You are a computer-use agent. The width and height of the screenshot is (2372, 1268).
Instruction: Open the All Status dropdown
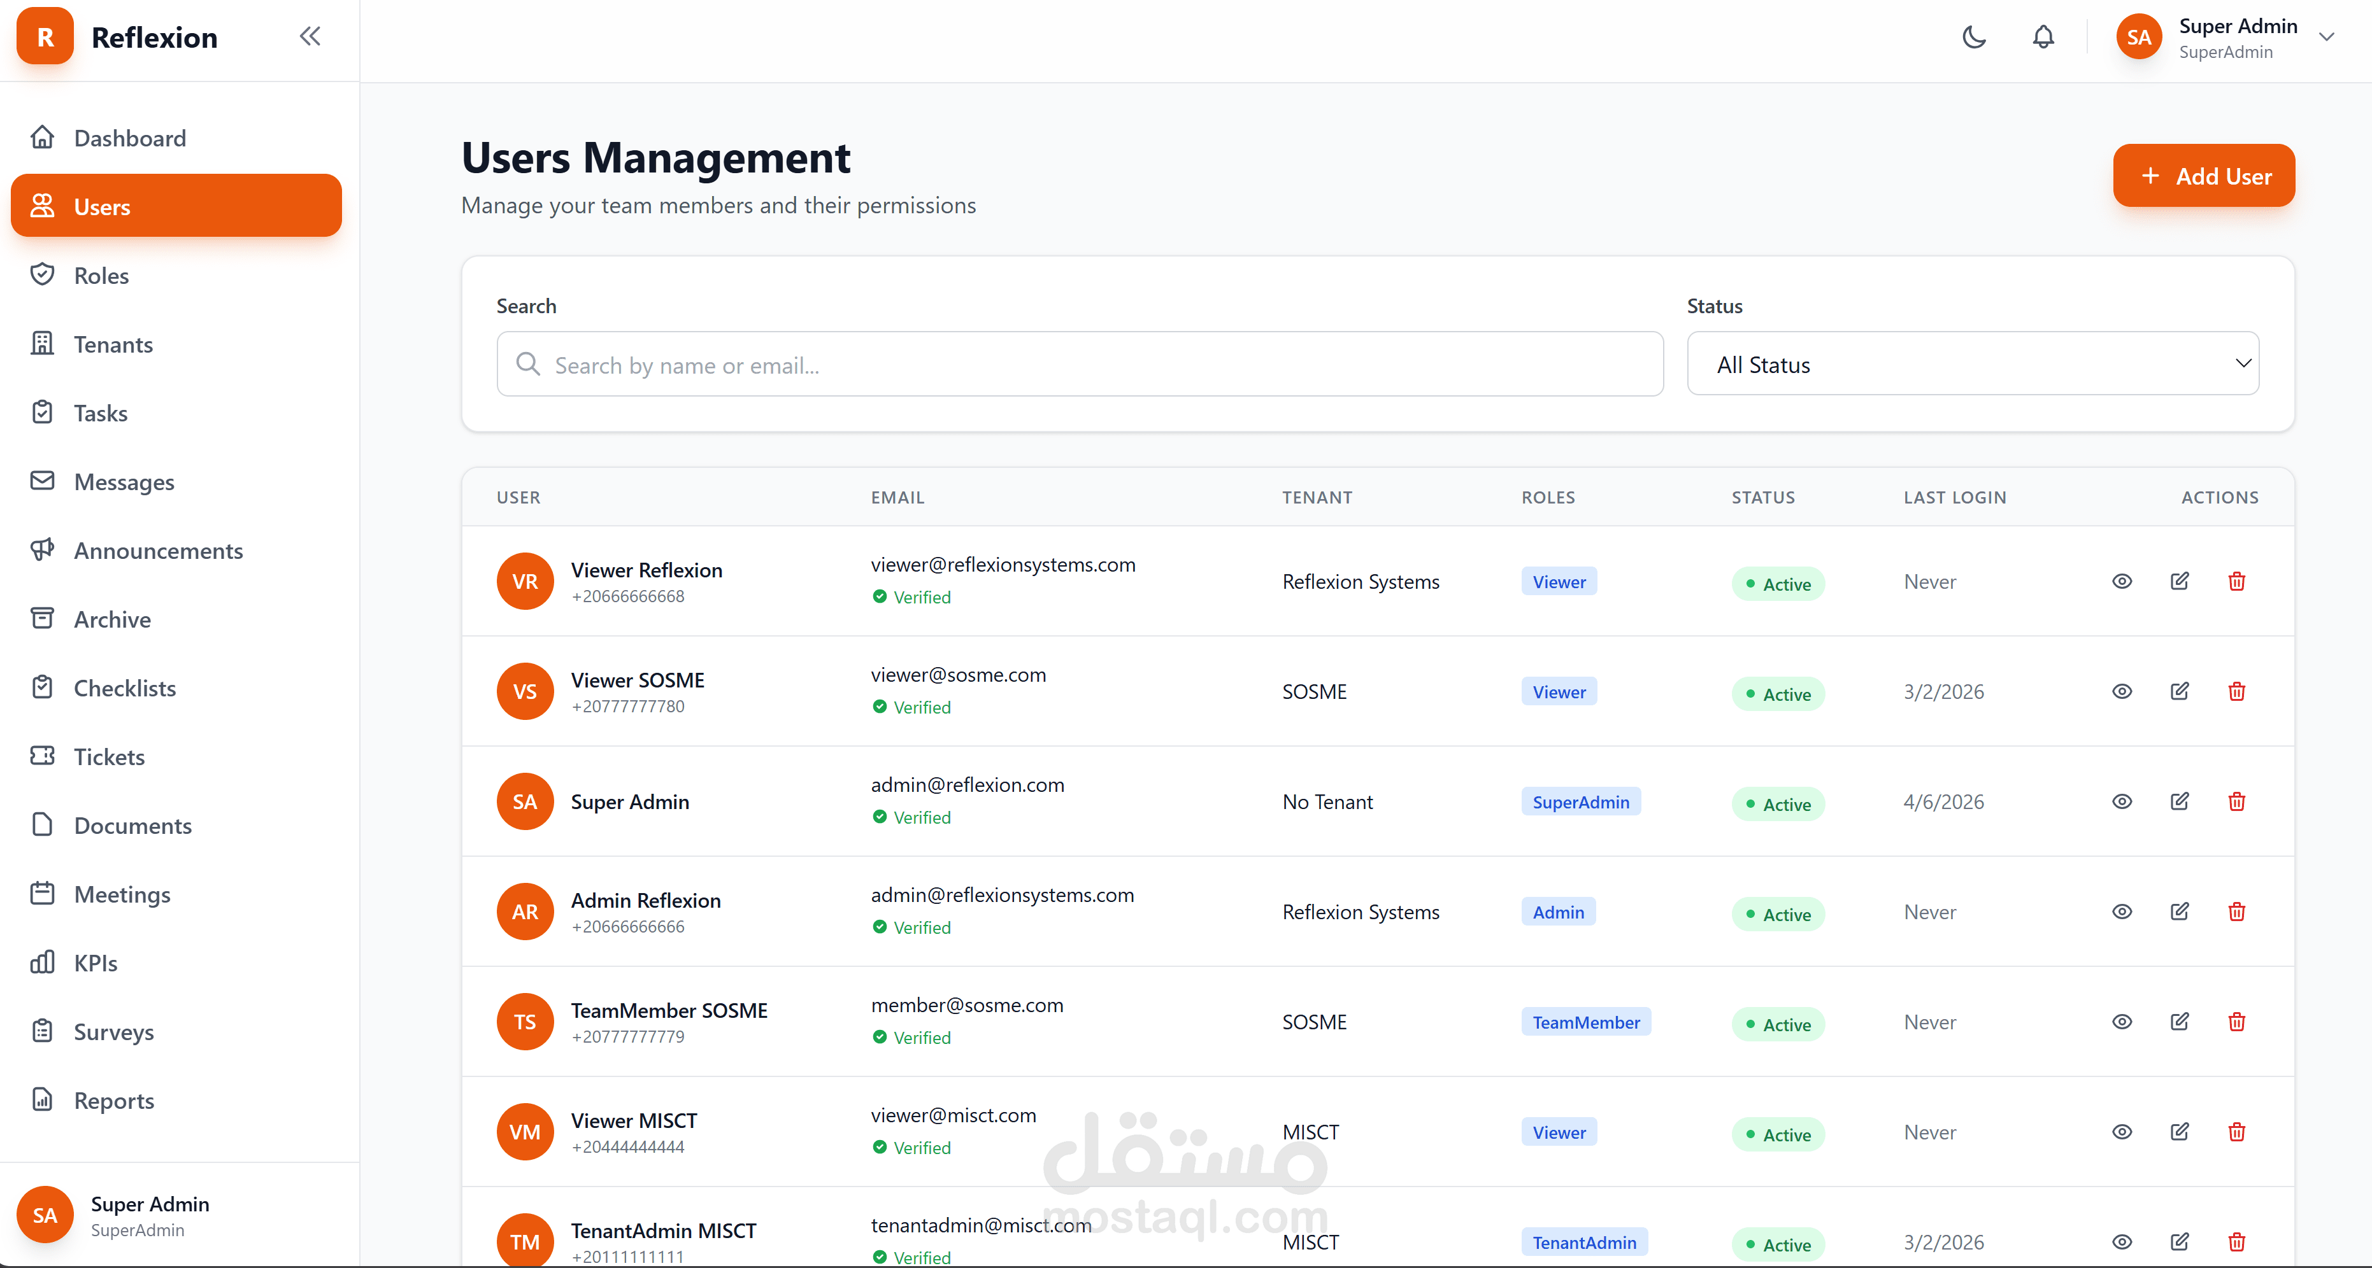1973,364
